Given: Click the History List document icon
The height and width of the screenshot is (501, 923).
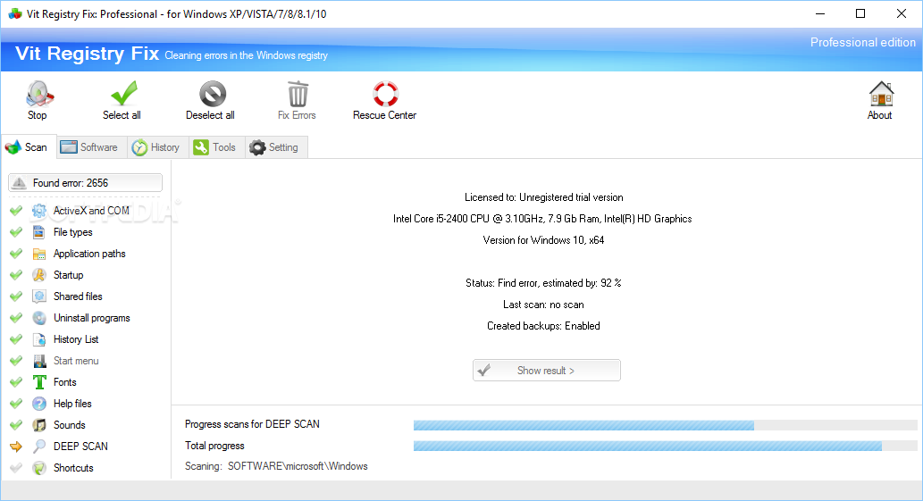Looking at the screenshot, I should pyautogui.click(x=38, y=339).
